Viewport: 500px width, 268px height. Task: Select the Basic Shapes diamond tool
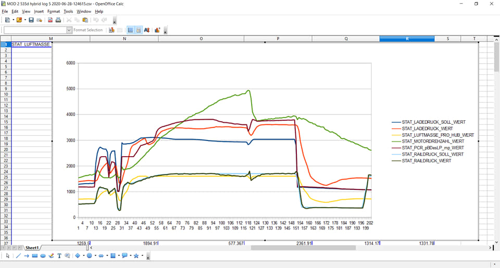78,256
